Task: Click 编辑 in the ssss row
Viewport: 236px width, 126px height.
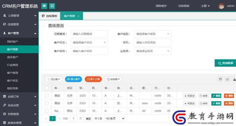Action: (x=216, y=103)
